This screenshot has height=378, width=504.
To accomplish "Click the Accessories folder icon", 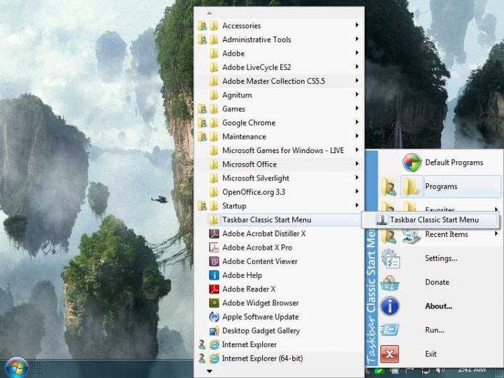I will coord(214,26).
